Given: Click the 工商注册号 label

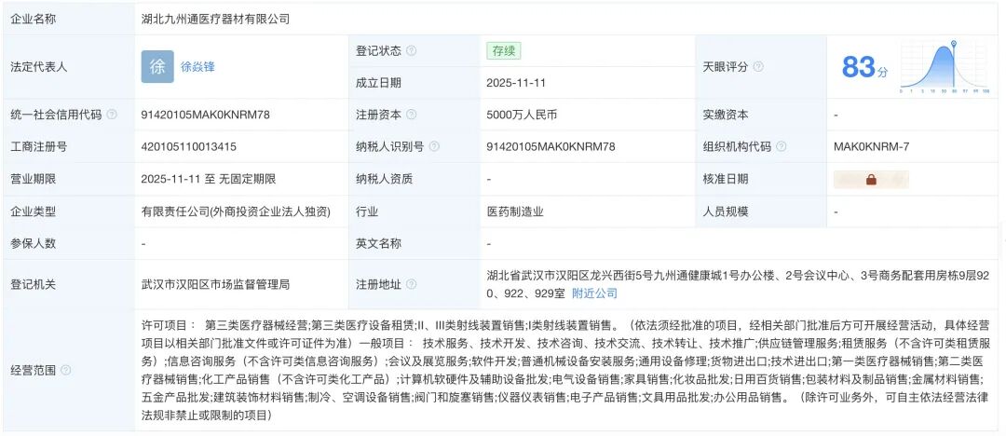Looking at the screenshot, I should [39, 146].
